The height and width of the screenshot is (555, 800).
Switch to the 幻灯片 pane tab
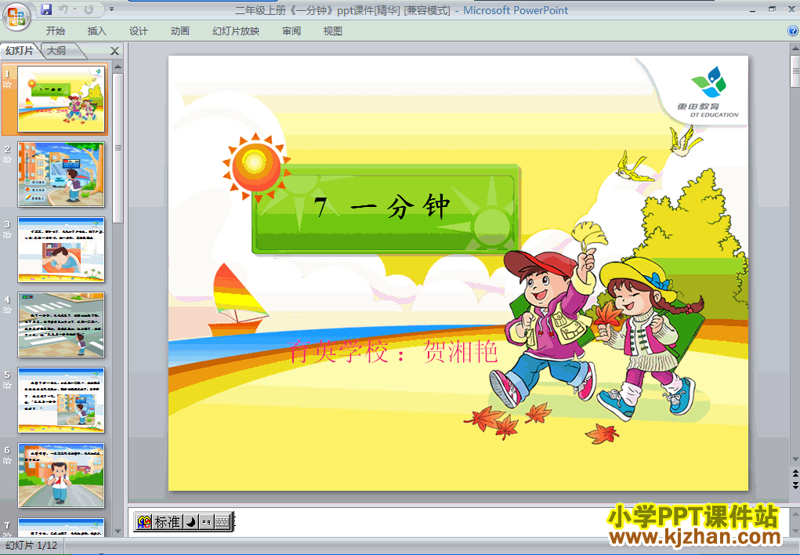pos(20,50)
